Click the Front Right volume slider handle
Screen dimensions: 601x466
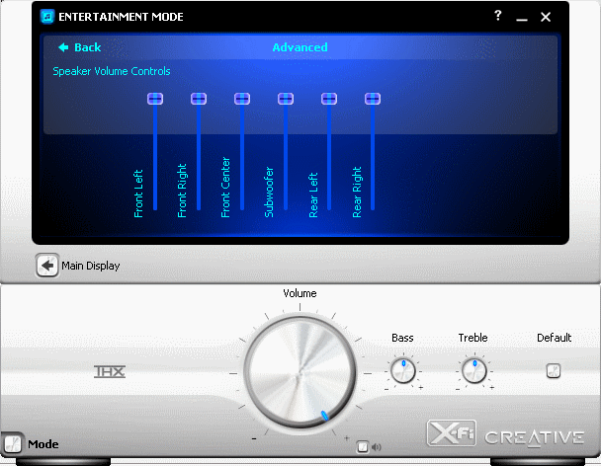tap(199, 99)
